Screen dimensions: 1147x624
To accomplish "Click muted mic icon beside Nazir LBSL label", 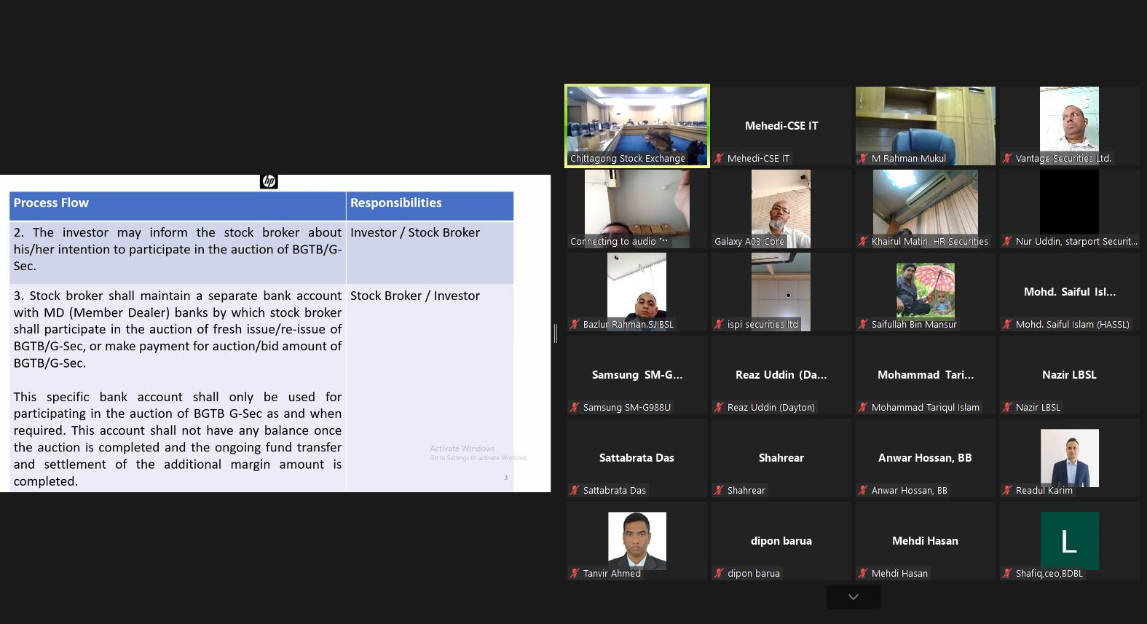I will tap(1008, 407).
